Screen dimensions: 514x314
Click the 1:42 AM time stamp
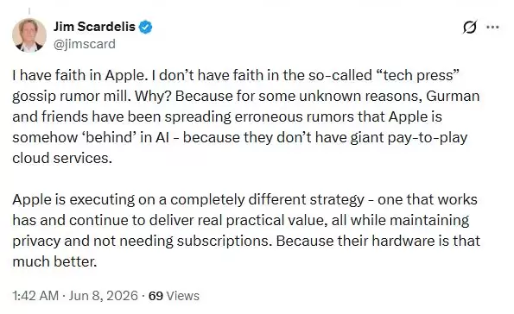coord(35,295)
